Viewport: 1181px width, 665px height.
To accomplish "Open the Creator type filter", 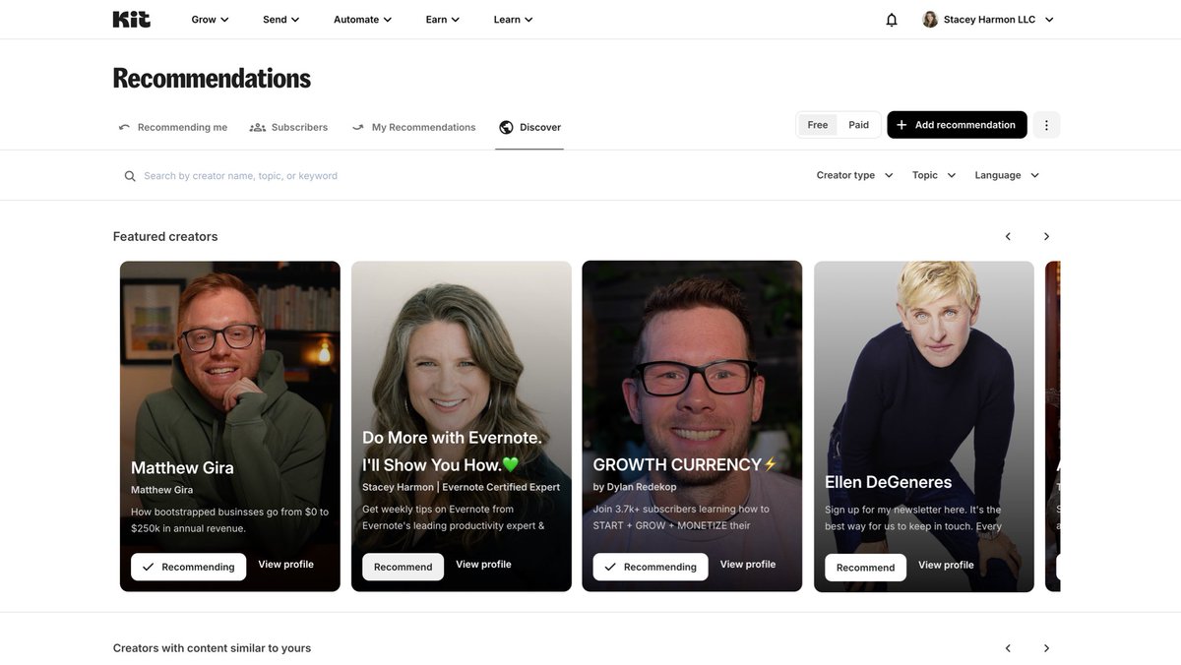I will tap(855, 175).
